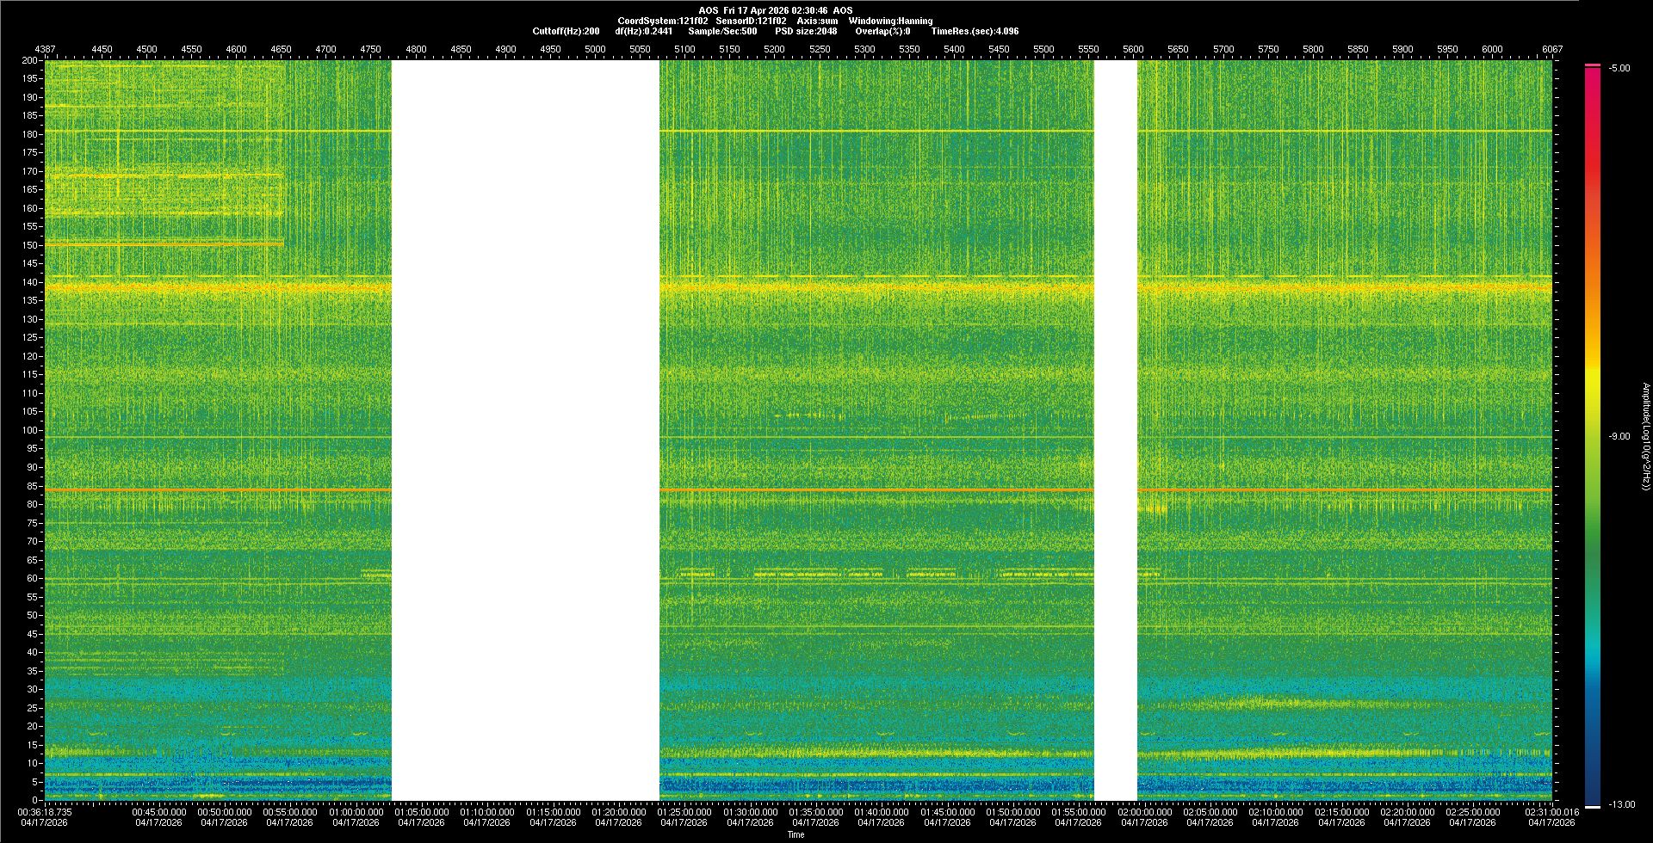Image resolution: width=1653 pixels, height=843 pixels.
Task: Click the 85 Hz frequency axis label
Action: click(x=32, y=486)
